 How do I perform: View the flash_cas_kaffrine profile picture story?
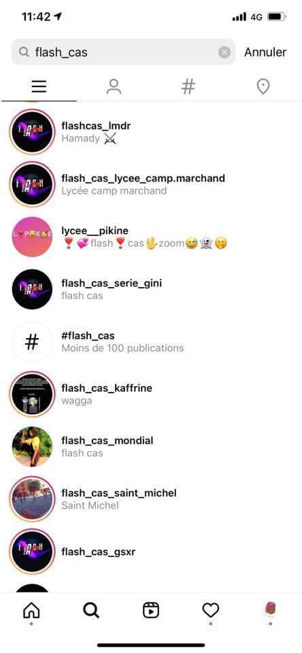click(32, 394)
